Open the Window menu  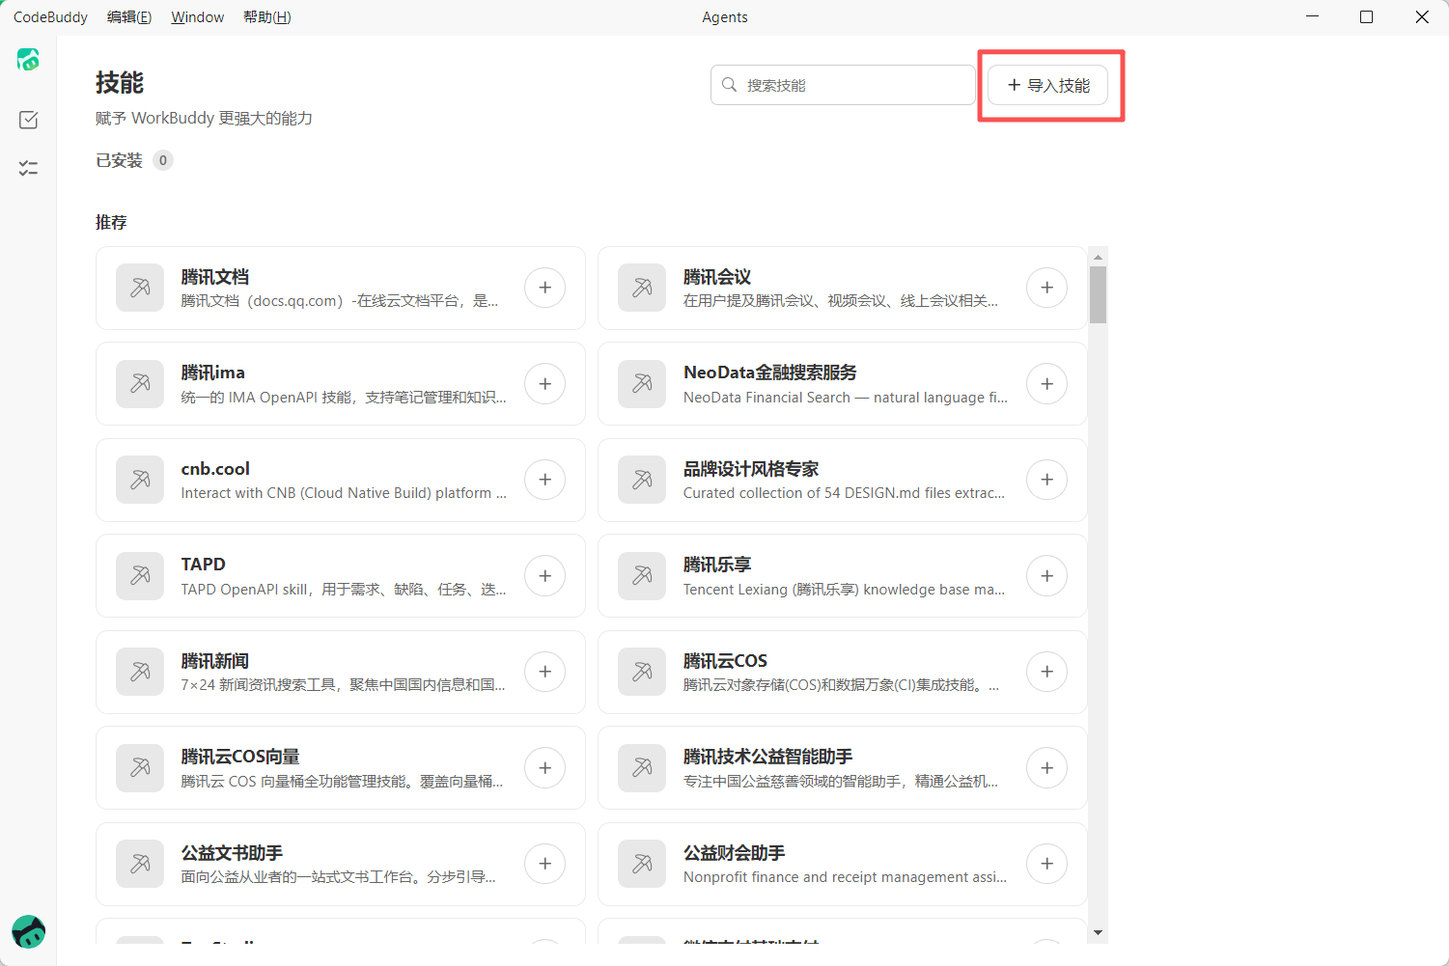pyautogui.click(x=198, y=17)
